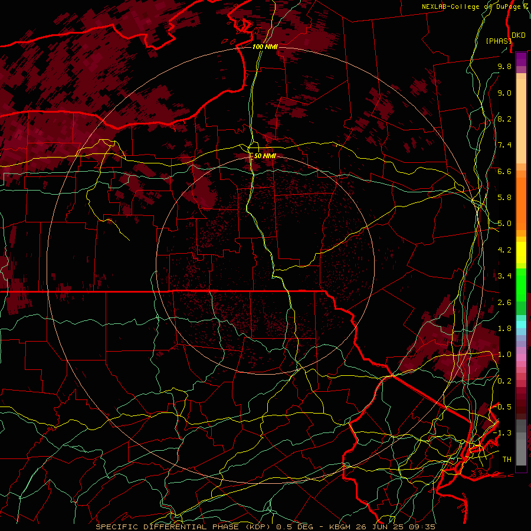Click the 50 NMI range ring label
Image resolution: width=531 pixels, height=531 pixels.
[265, 156]
